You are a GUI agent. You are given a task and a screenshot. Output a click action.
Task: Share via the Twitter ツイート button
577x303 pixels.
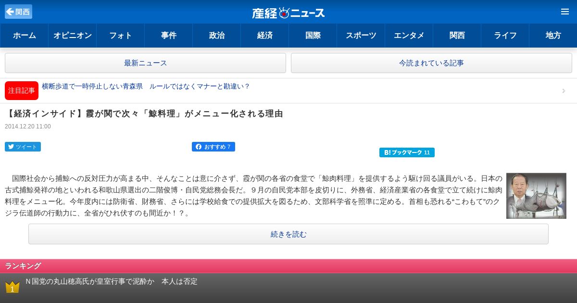pyautogui.click(x=23, y=147)
